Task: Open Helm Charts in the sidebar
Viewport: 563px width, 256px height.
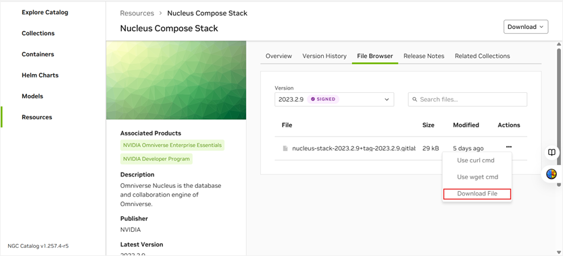Action: pyautogui.click(x=40, y=75)
